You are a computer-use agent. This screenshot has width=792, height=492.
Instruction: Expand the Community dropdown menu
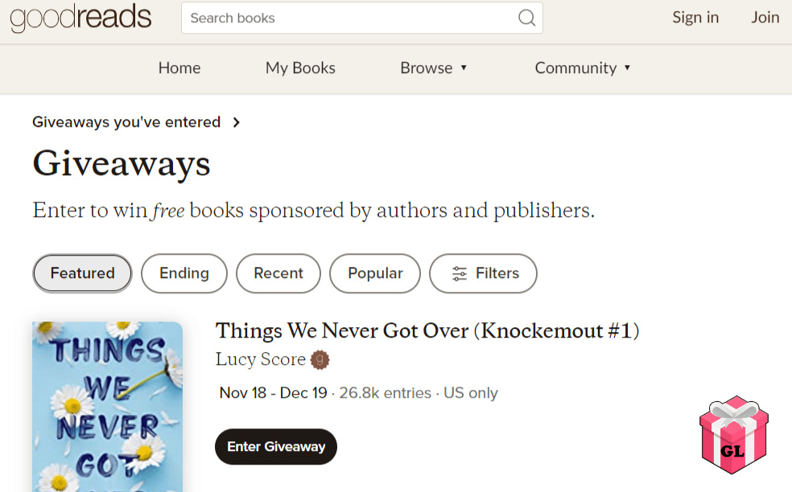(x=583, y=68)
